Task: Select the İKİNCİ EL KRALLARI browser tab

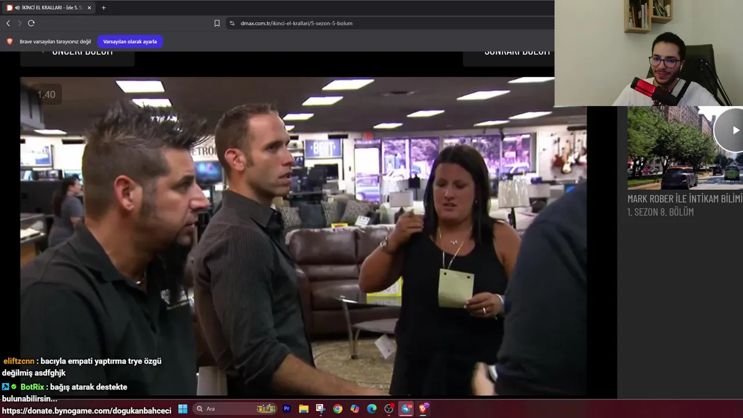Action: pos(48,8)
